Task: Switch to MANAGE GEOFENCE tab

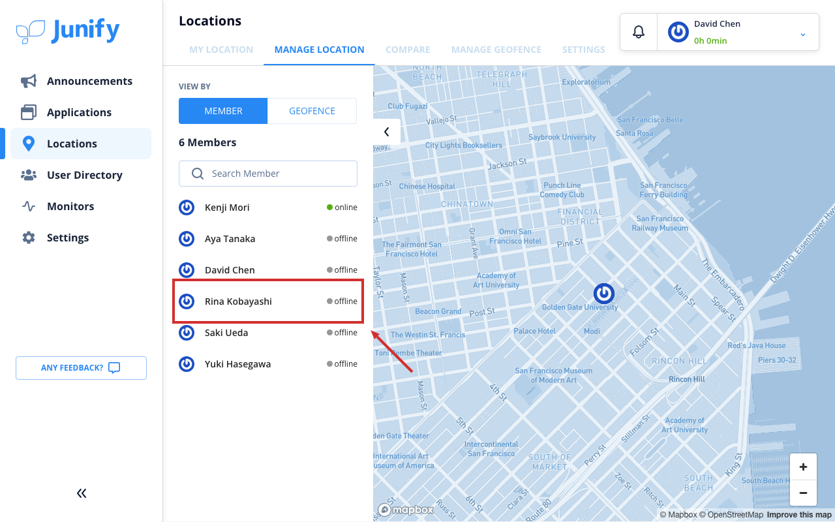Action: 496,50
